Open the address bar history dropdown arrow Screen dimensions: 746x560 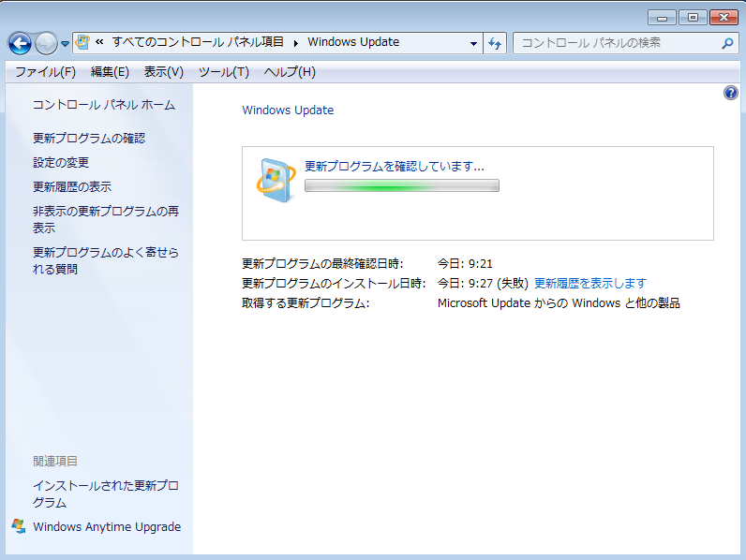pos(473,43)
